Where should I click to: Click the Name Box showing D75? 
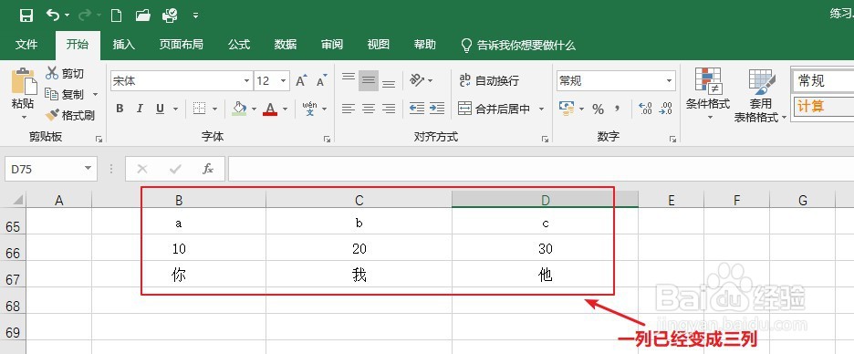[51, 170]
